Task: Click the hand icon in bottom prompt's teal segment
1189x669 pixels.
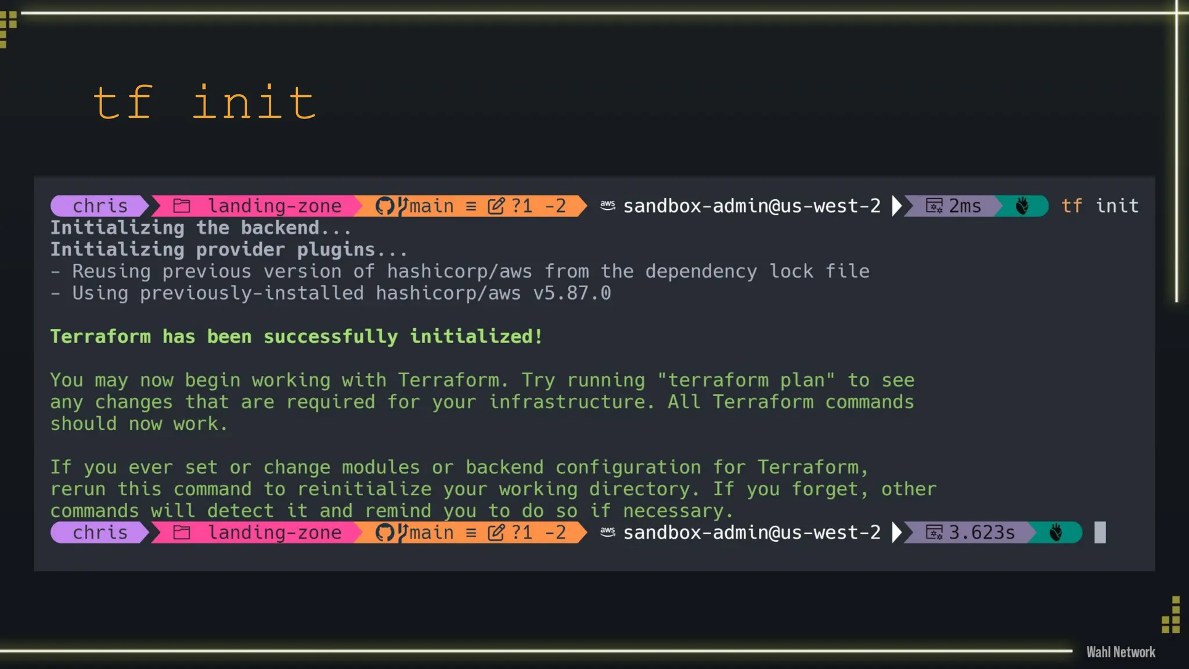Action: [x=1056, y=532]
